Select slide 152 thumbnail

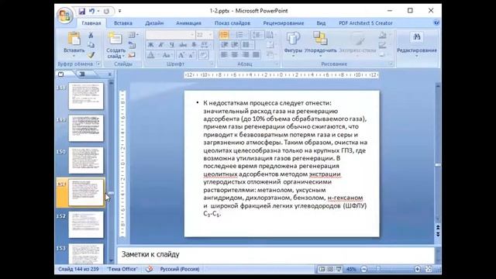(x=86, y=225)
